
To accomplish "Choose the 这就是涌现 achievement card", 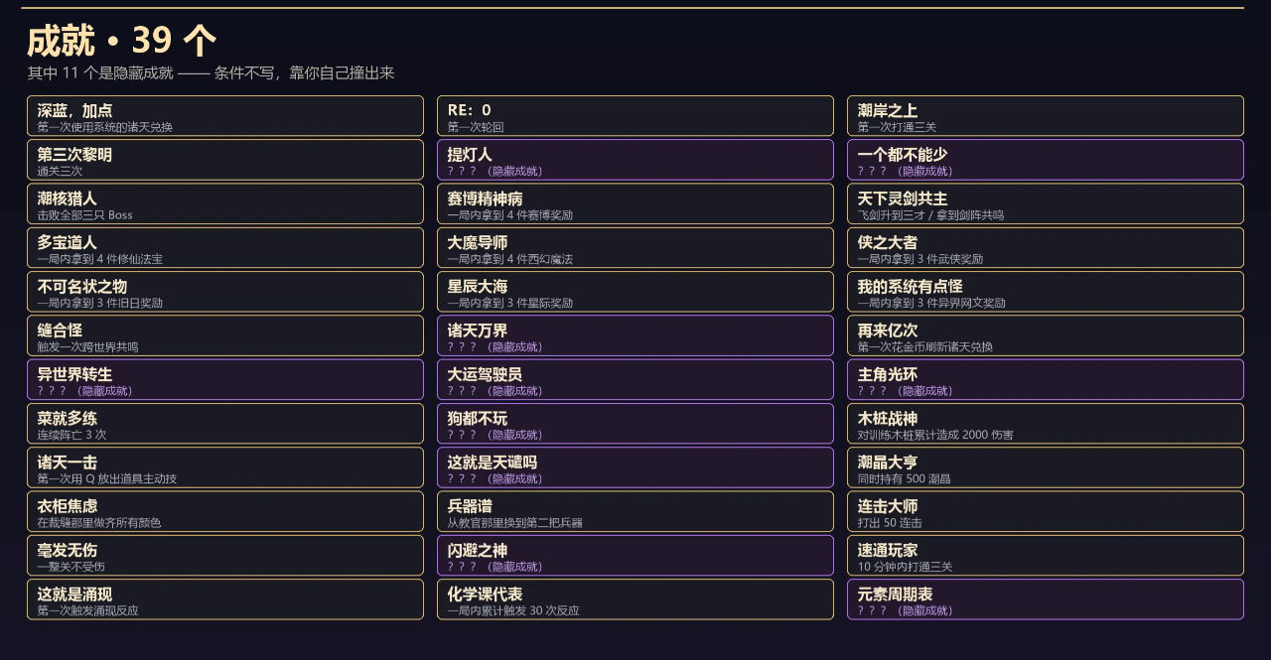I will (x=225, y=599).
